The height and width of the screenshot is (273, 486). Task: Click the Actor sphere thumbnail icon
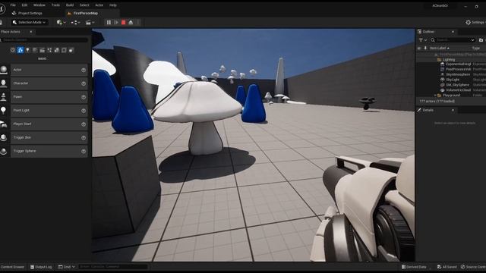point(4,70)
